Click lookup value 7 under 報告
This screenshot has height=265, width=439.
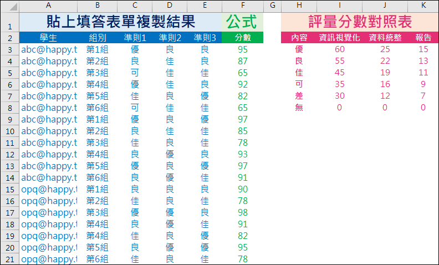423,96
